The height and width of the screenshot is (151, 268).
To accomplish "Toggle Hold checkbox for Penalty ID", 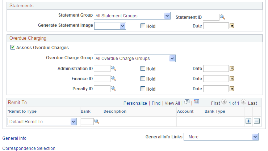I will (143, 89).
